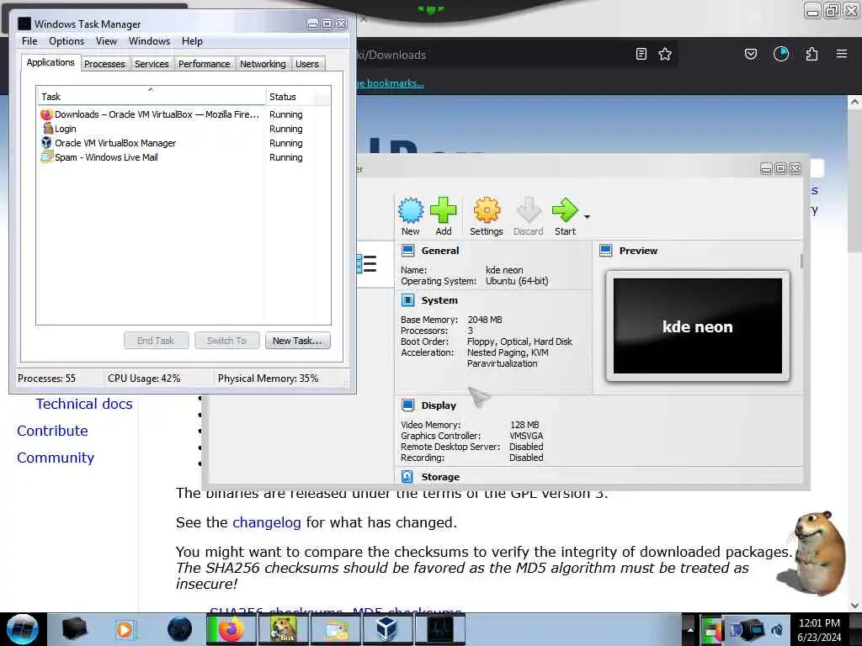862x646 pixels.
Task: Open Settings gear in VirtualBox Manager
Action: (x=487, y=210)
